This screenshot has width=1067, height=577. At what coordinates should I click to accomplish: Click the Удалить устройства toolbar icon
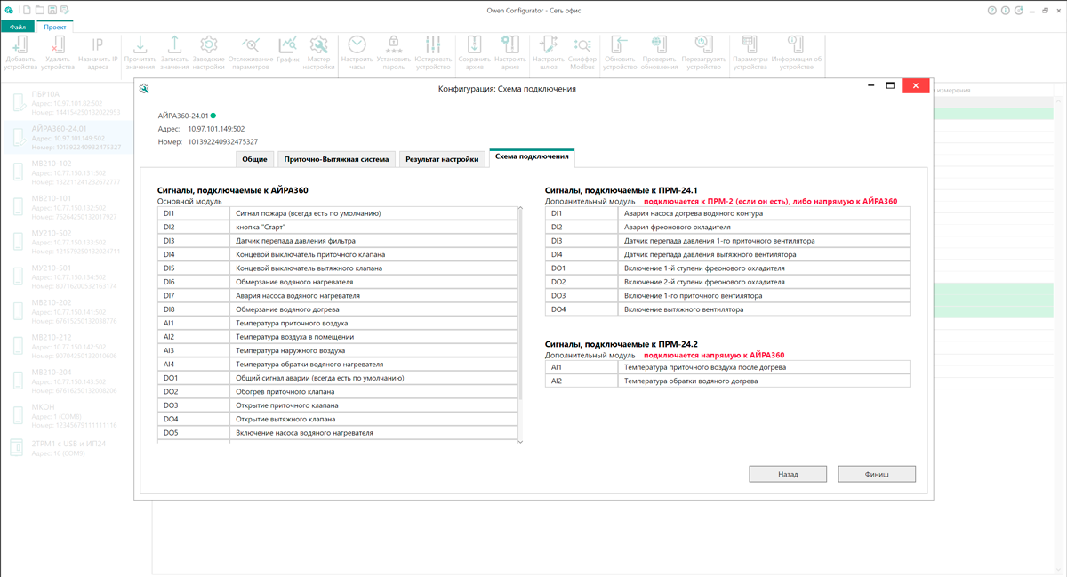click(58, 45)
